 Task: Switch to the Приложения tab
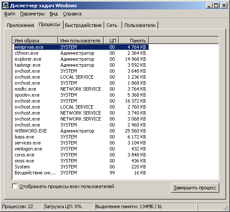[x=21, y=25]
